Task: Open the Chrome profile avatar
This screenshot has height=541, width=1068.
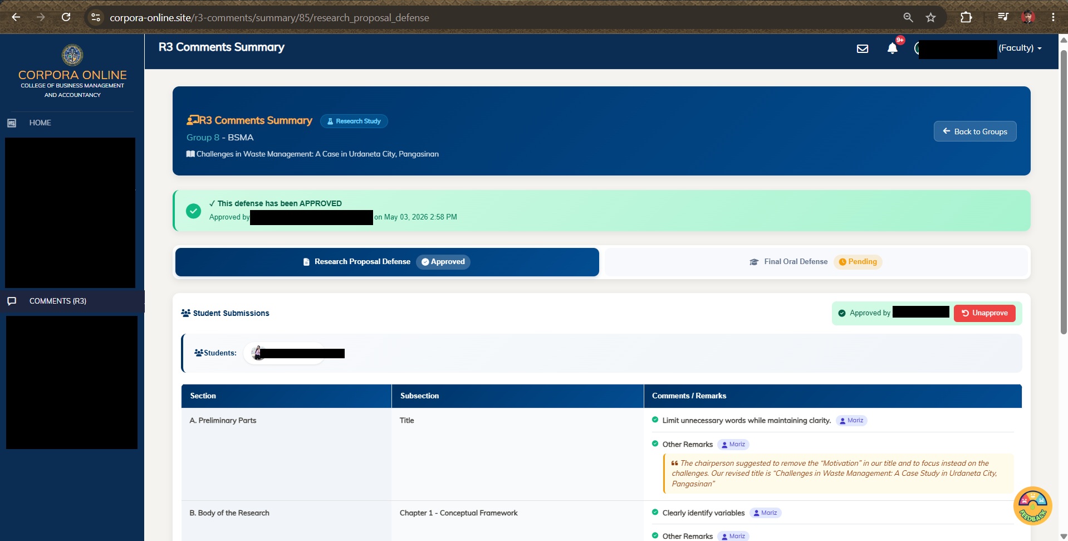Action: click(x=1028, y=17)
